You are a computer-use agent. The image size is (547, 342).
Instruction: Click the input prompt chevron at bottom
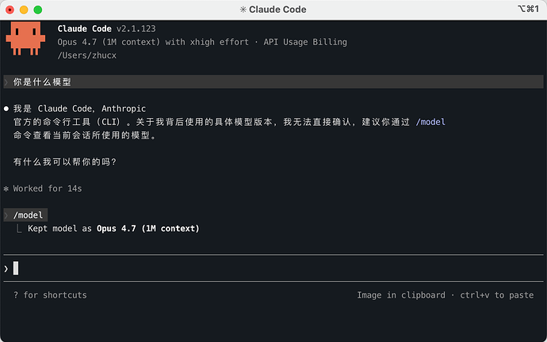6,269
